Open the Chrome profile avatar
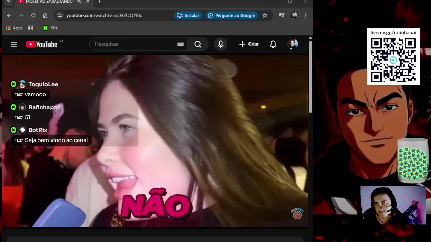Screen dimensions: 431x242 point(294,15)
